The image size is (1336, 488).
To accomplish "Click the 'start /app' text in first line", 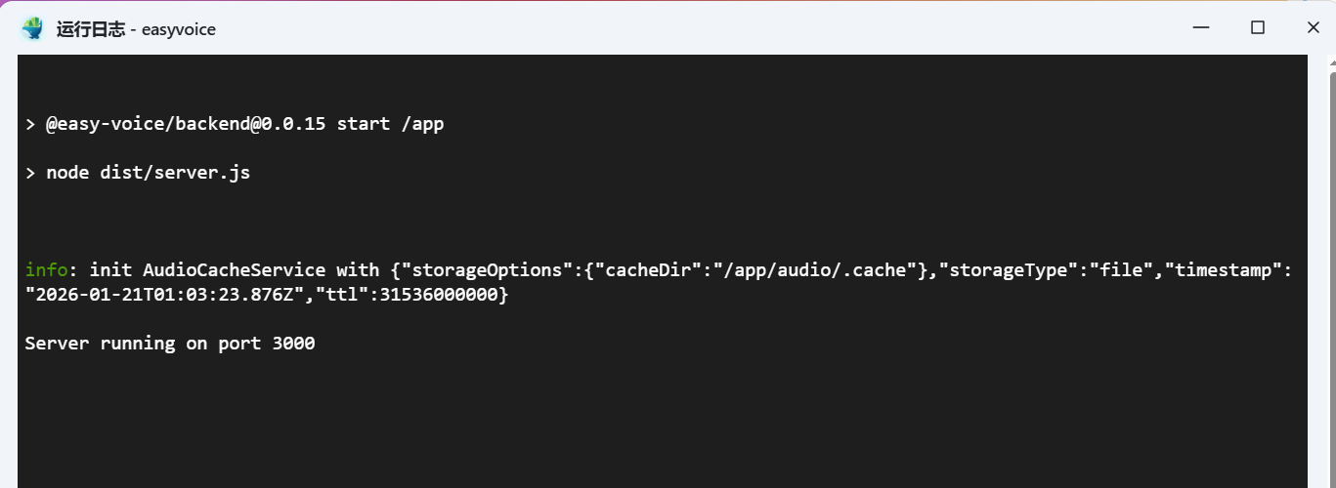I will point(390,124).
